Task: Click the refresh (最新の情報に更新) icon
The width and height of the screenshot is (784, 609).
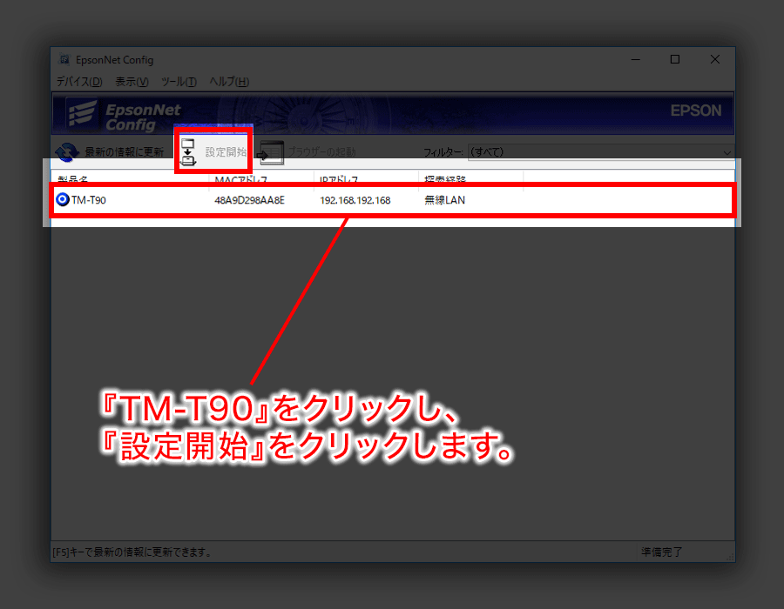Action: (67, 151)
